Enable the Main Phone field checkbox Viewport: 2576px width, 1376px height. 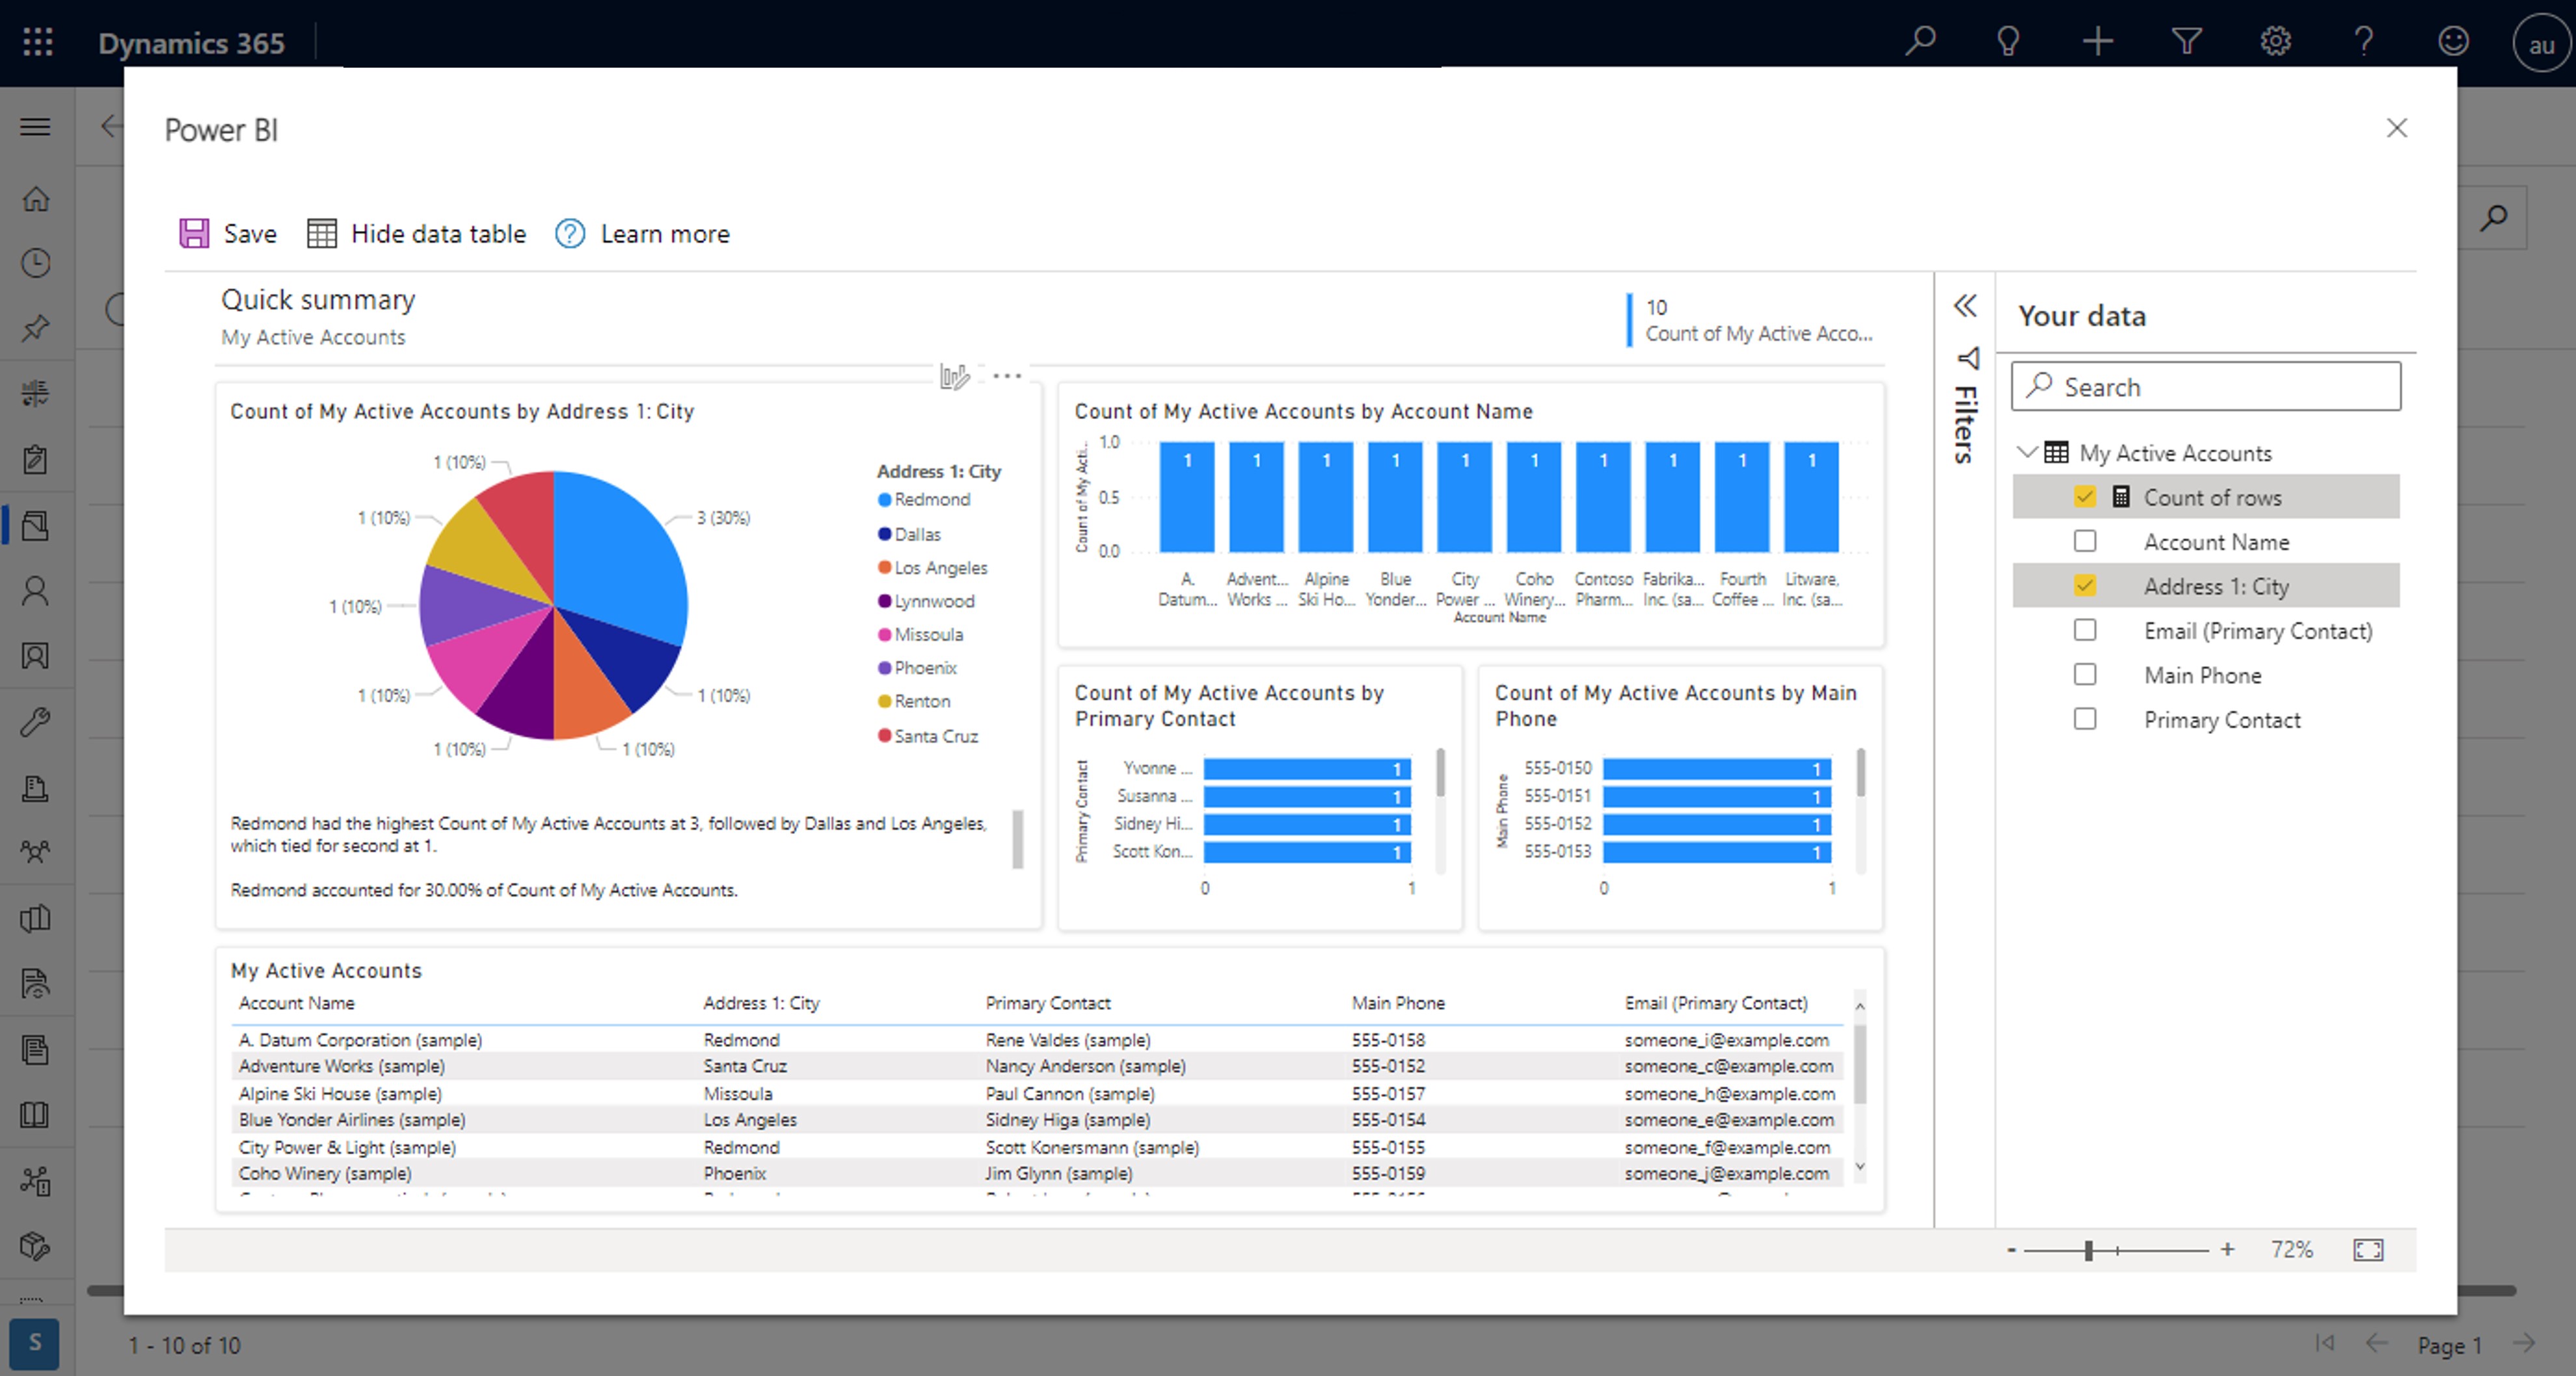[x=2085, y=675]
